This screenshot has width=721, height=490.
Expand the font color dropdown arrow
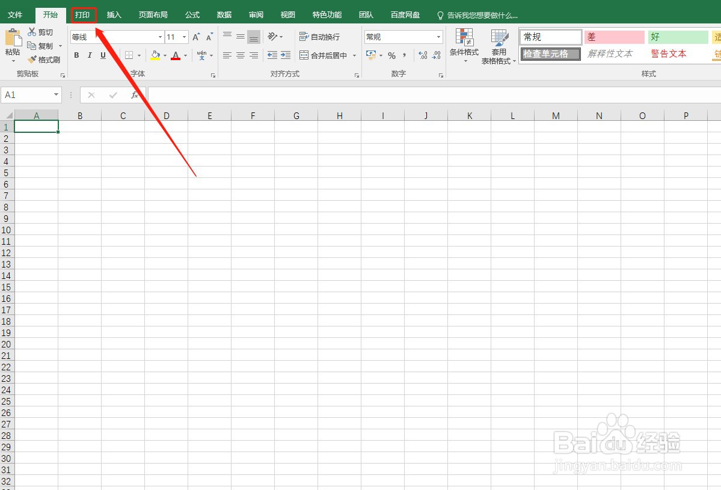click(x=186, y=56)
